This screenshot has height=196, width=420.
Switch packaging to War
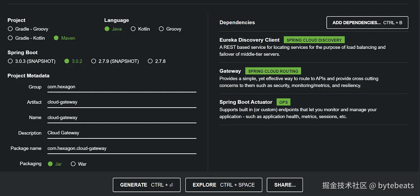(73, 164)
